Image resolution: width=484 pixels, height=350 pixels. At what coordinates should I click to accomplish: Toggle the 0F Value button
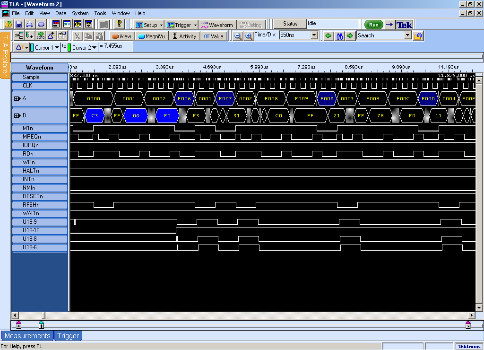tap(214, 36)
